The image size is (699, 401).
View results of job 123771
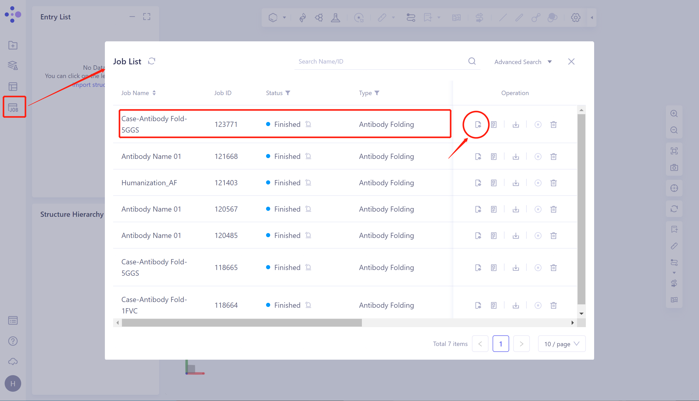[x=478, y=125]
